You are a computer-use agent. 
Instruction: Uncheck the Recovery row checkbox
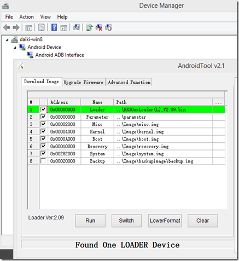43,146
